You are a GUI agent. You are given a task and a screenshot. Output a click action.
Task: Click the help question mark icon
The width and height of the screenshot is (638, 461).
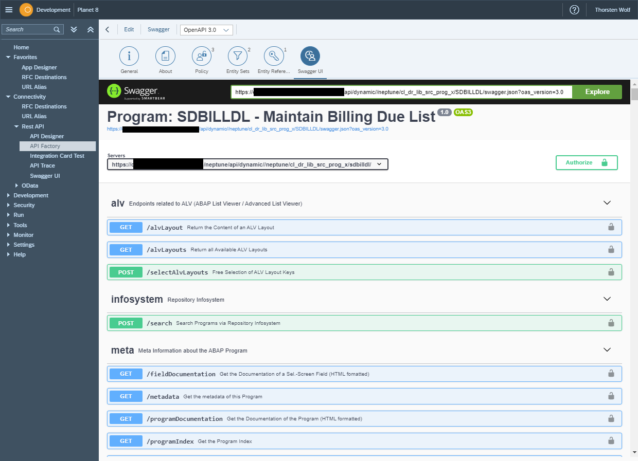(574, 10)
